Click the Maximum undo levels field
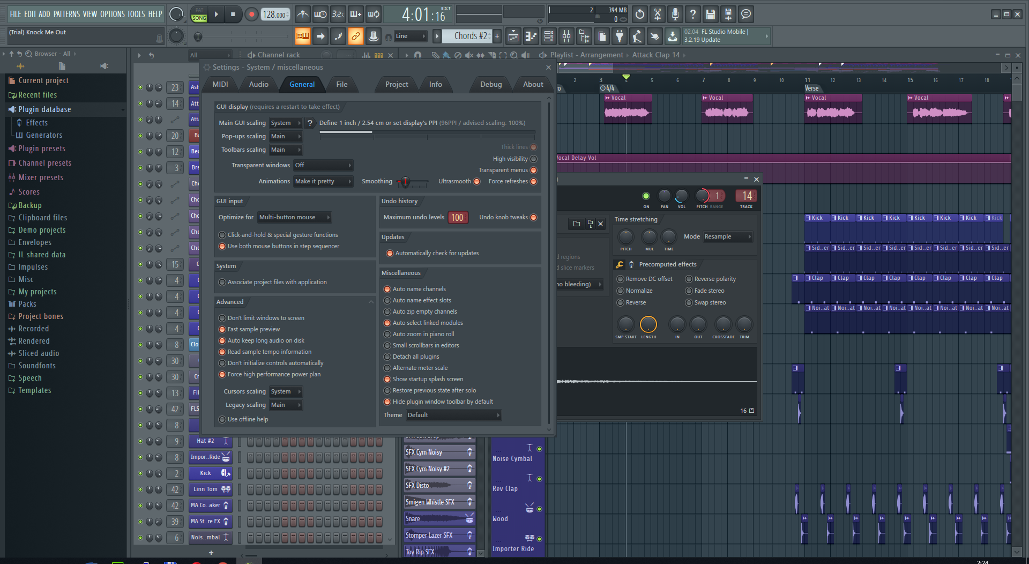The width and height of the screenshot is (1029, 564). tap(457, 217)
